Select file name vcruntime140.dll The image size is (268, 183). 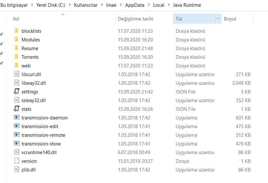[x=39, y=152]
